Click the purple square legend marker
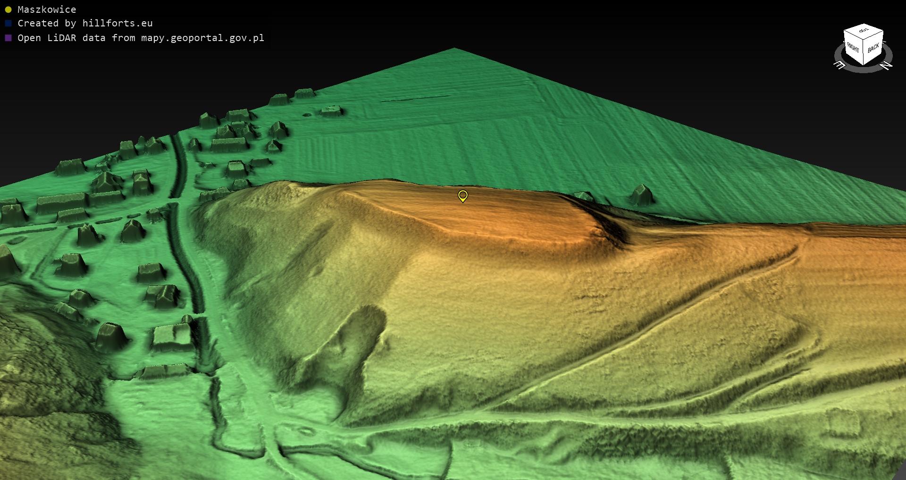Image resolution: width=906 pixels, height=480 pixels. click(x=8, y=38)
